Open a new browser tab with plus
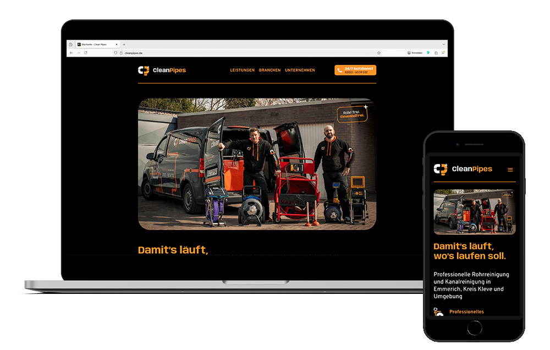 [x=124, y=44]
